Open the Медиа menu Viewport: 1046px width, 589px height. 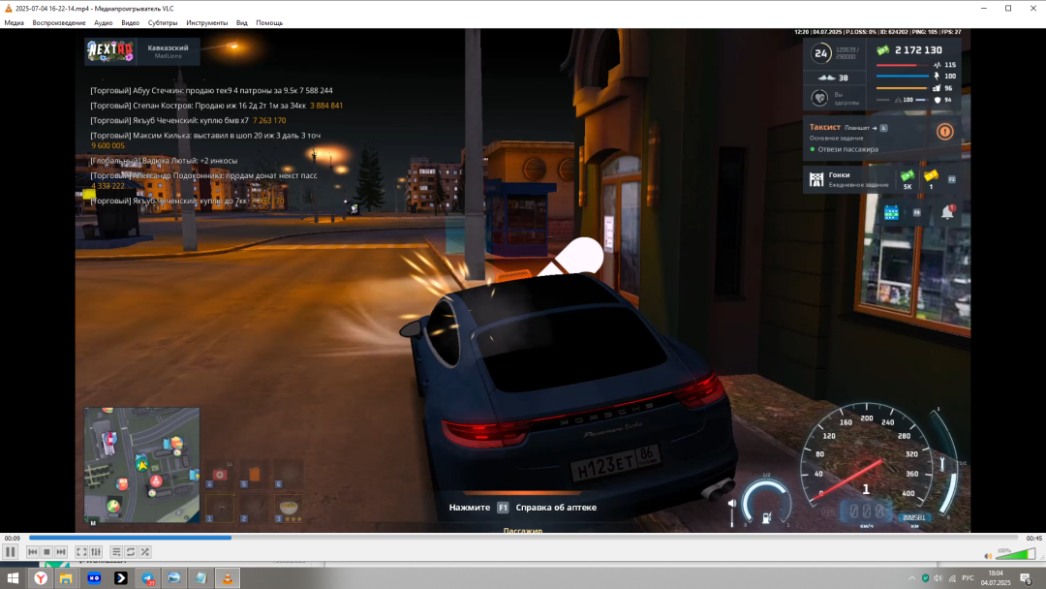coord(14,22)
